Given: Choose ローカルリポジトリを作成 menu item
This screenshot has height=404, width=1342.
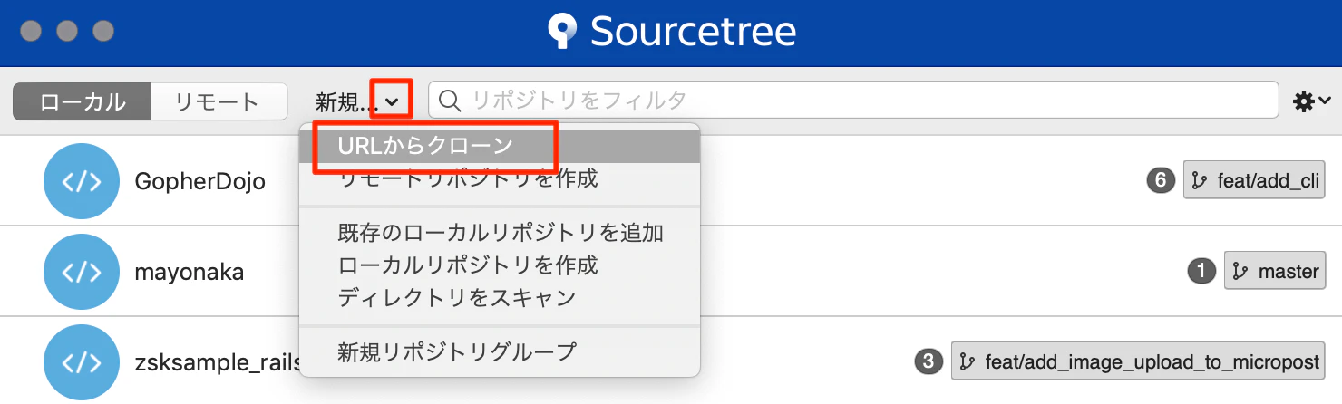Looking at the screenshot, I should click(x=500, y=265).
